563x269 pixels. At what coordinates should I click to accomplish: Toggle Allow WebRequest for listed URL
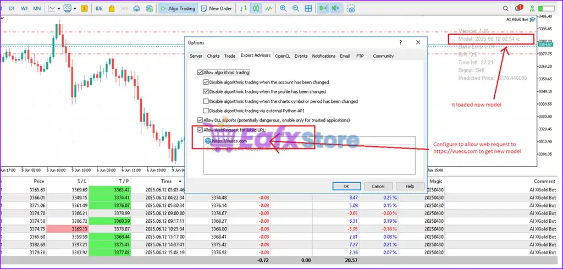[x=200, y=130]
